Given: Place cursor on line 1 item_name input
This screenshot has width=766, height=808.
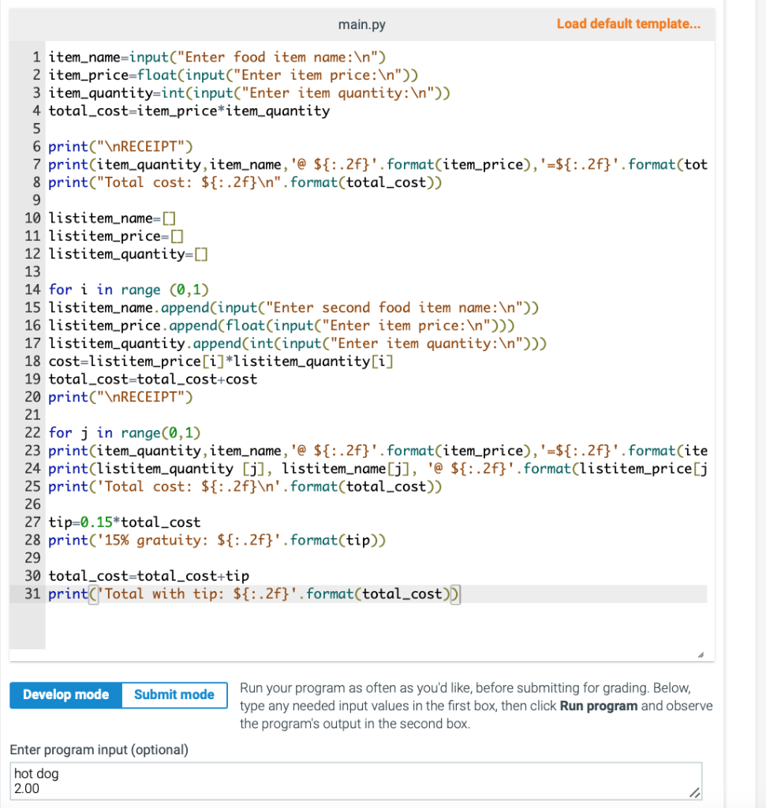Looking at the screenshot, I should point(217,57).
